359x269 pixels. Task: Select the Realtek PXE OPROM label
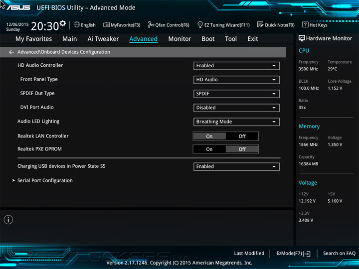[39, 149]
